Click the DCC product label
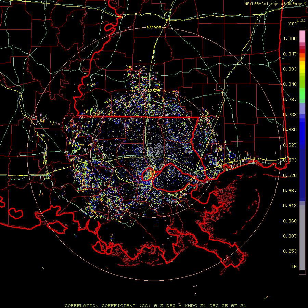The height and width of the screenshot is (308, 308). (301, 21)
